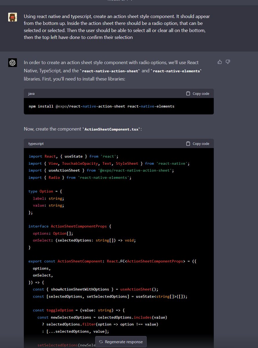Image resolution: width=258 pixels, height=348 pixels.
Task: Click inside the user's prompt message
Action: pyautogui.click(x=116, y=26)
